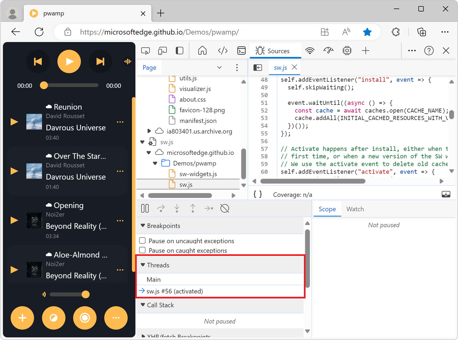Click the Inspect element tool icon

[x=145, y=51]
